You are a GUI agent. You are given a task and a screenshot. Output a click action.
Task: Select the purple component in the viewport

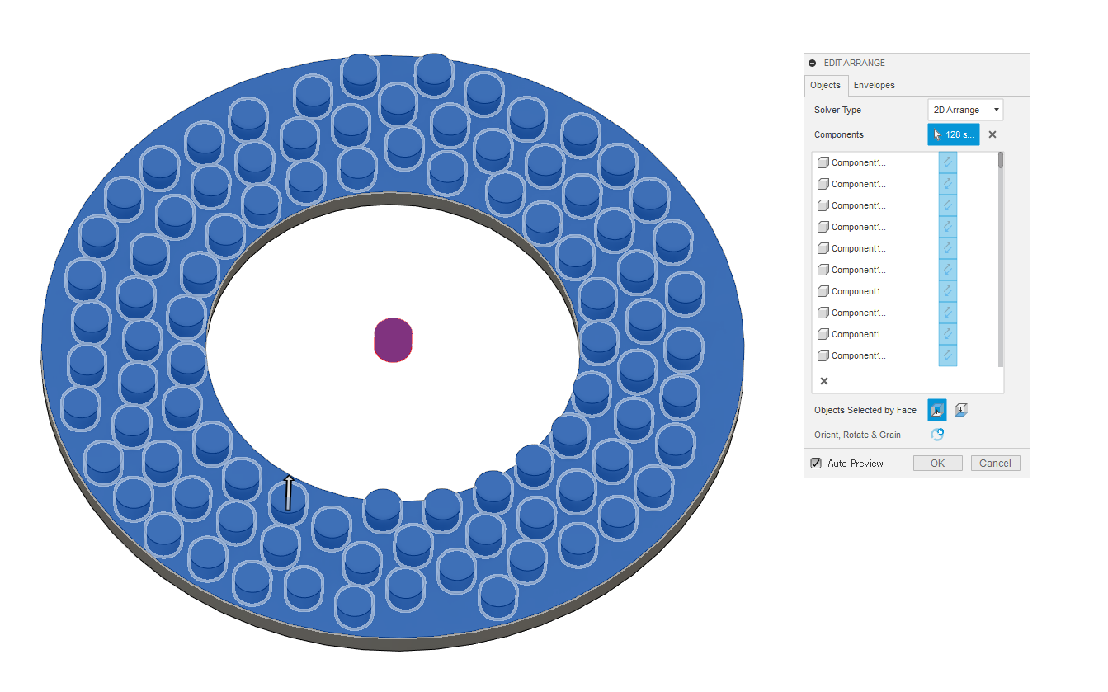(x=394, y=339)
